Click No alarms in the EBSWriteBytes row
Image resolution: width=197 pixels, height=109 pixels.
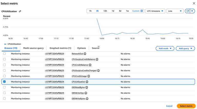coord(125,99)
